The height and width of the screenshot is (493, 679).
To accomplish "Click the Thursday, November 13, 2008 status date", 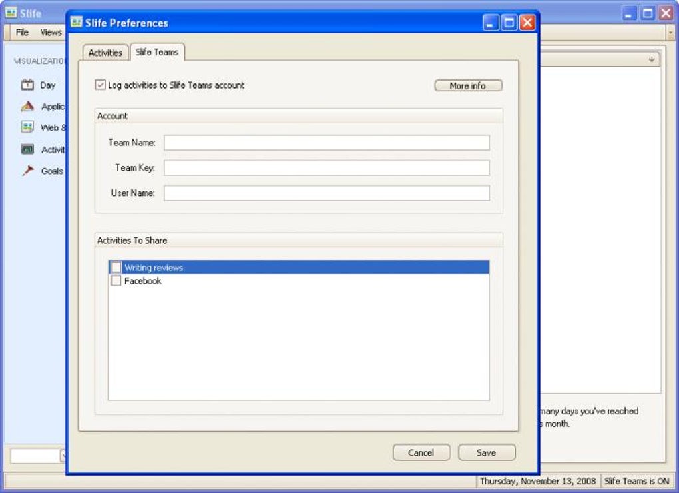I will tap(538, 481).
